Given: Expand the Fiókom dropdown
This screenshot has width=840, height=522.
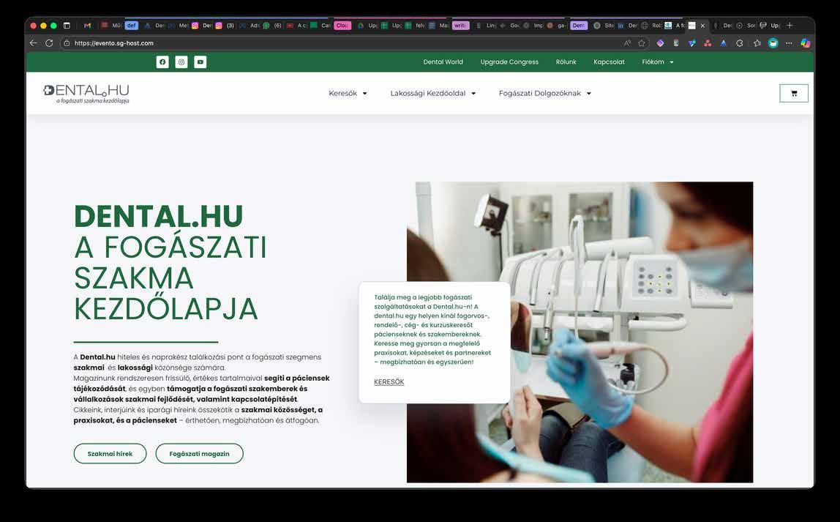Looking at the screenshot, I should [x=658, y=62].
